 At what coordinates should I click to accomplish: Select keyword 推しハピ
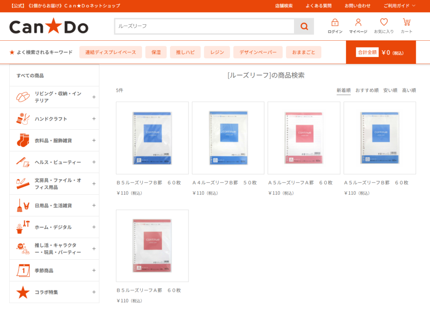pyautogui.click(x=185, y=52)
